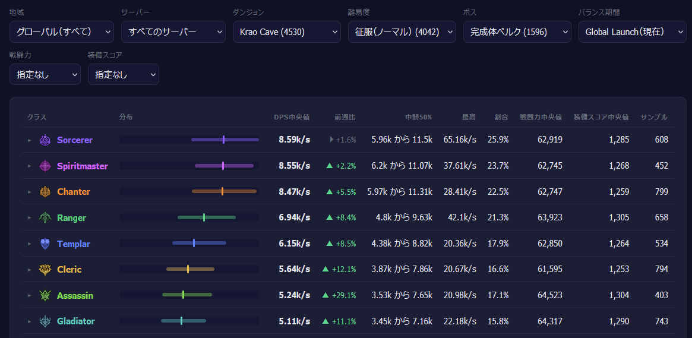The width and height of the screenshot is (692, 338).
Task: Click green up-arrow beside Cleric +12.1%
Action: coord(326,269)
